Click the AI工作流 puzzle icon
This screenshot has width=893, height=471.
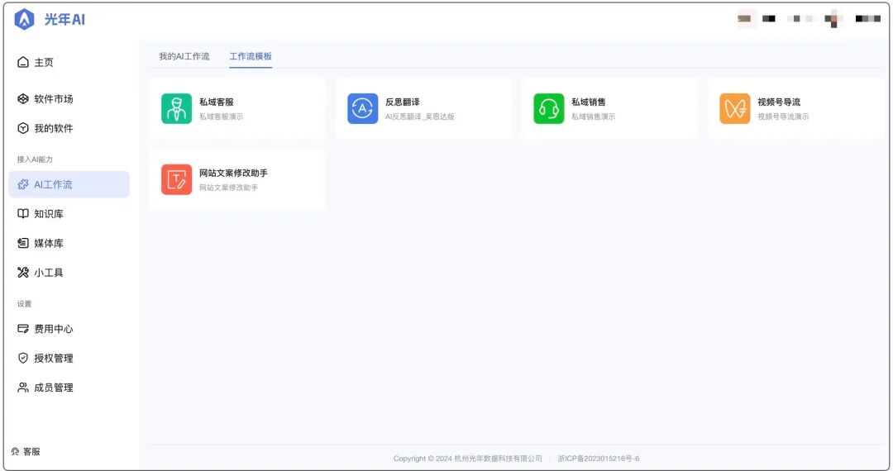coord(23,184)
